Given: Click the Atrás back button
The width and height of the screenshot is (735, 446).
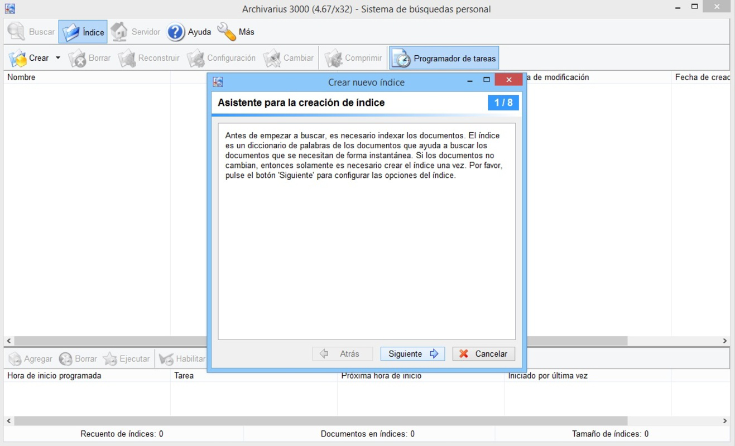Looking at the screenshot, I should [x=343, y=353].
